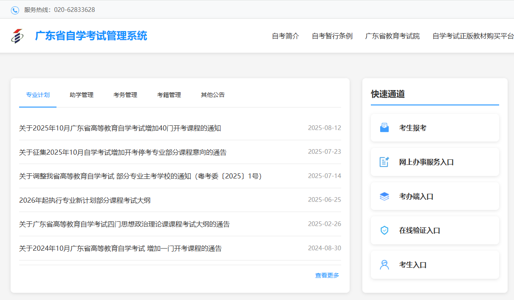Go to 广东省教育考试院 navigation link

point(393,36)
